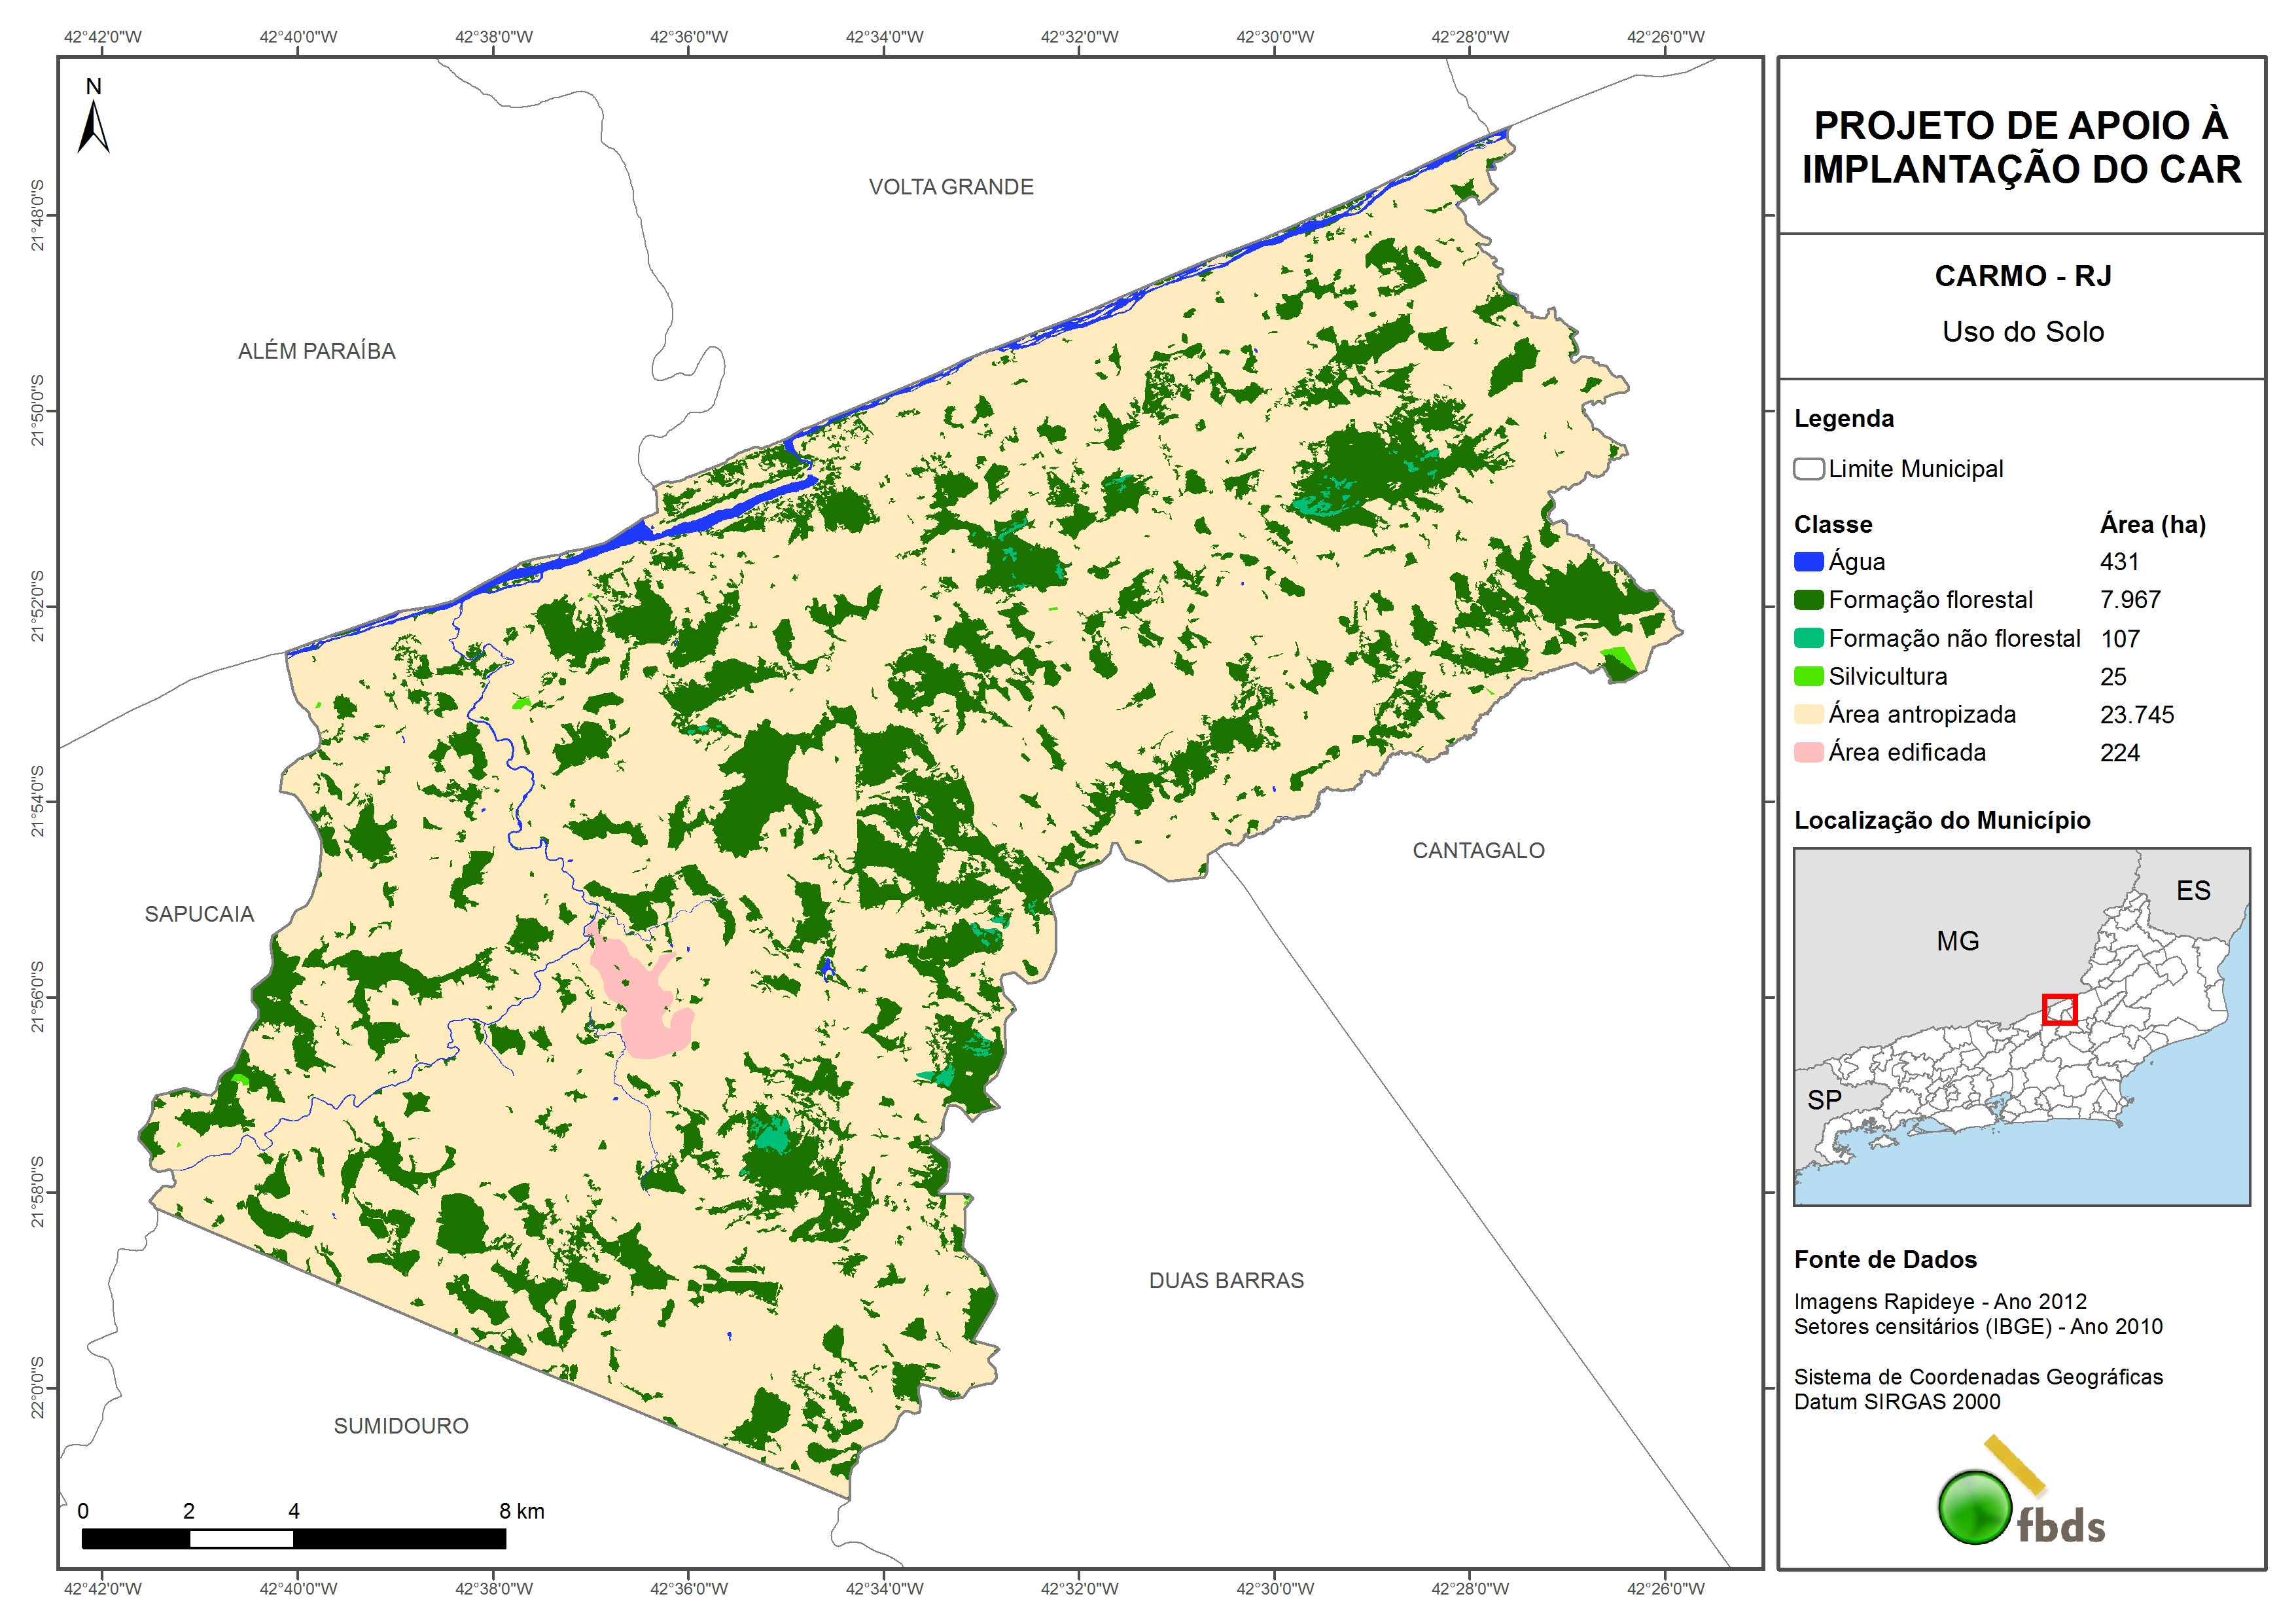Viewport: 2296px width, 1624px height.
Task: Click the SUMIDOURO label on the map
Action: click(x=401, y=1426)
